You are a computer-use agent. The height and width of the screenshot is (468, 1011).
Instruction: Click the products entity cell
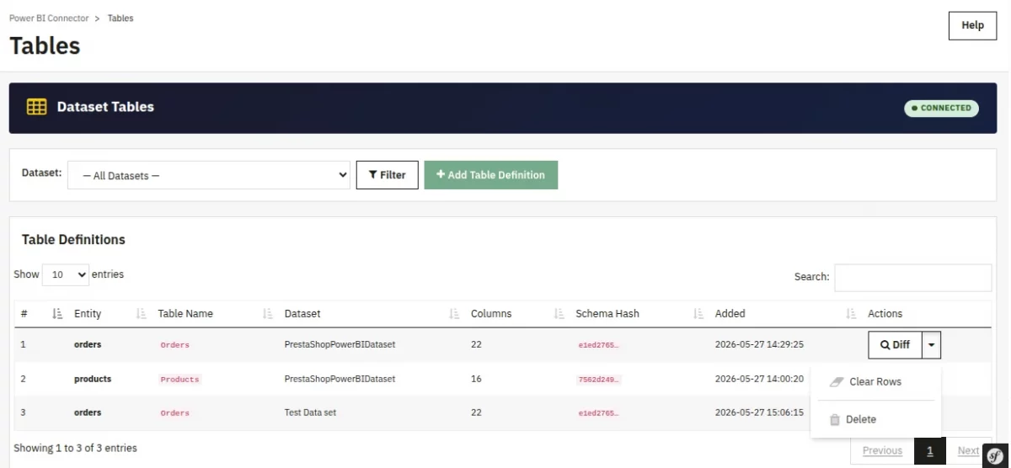93,379
